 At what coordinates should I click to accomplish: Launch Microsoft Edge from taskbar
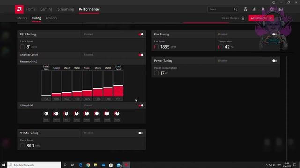point(80,165)
